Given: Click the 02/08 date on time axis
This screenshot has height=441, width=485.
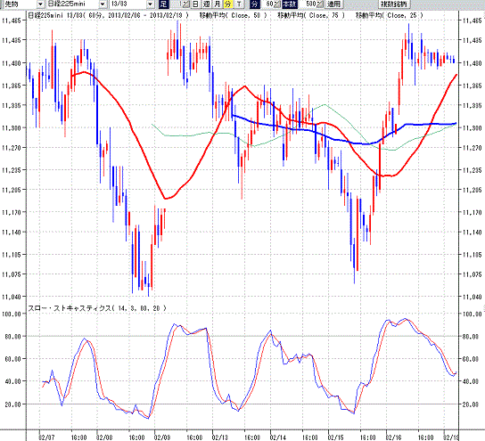Looking at the screenshot, I should point(104,437).
